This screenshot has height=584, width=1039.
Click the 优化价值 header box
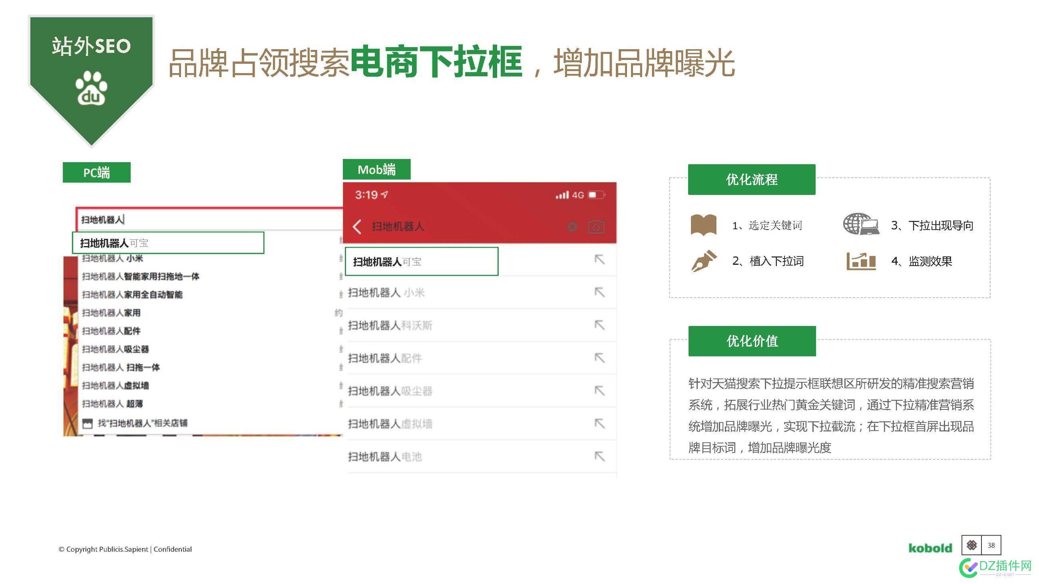click(x=752, y=341)
